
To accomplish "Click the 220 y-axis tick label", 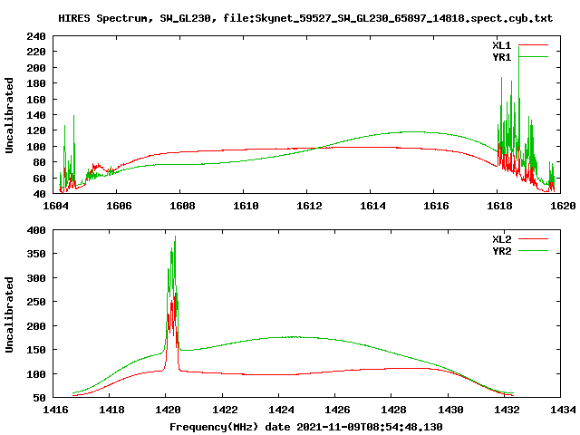I will pos(36,52).
